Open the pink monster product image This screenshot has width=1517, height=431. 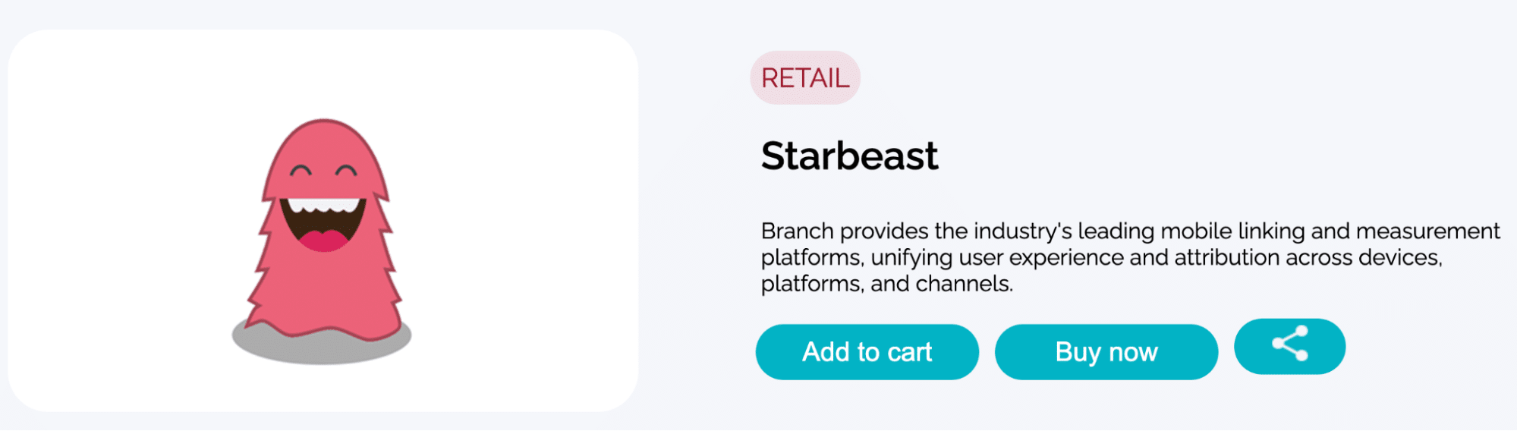coord(323,235)
